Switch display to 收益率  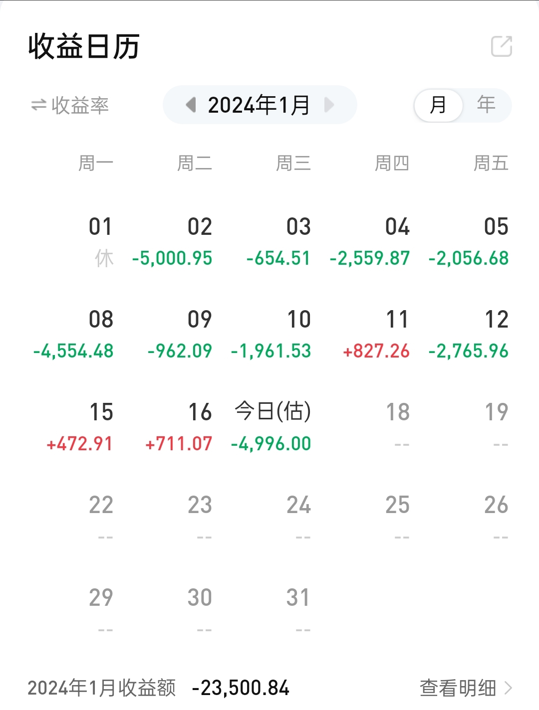point(80,105)
